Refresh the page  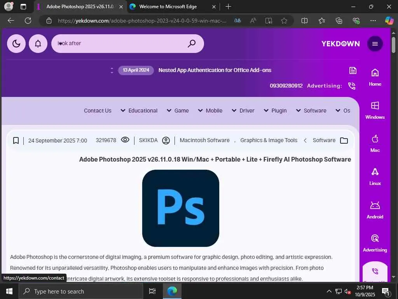tap(28, 21)
